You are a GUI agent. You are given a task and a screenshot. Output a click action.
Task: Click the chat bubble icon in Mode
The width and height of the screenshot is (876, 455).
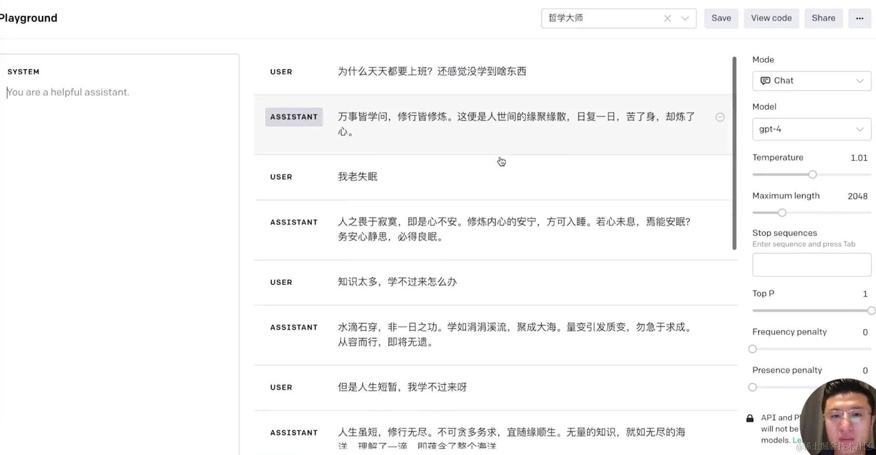click(x=765, y=81)
